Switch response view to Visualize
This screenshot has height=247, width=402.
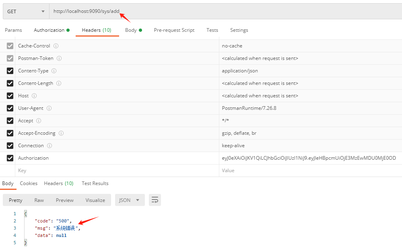(x=95, y=200)
